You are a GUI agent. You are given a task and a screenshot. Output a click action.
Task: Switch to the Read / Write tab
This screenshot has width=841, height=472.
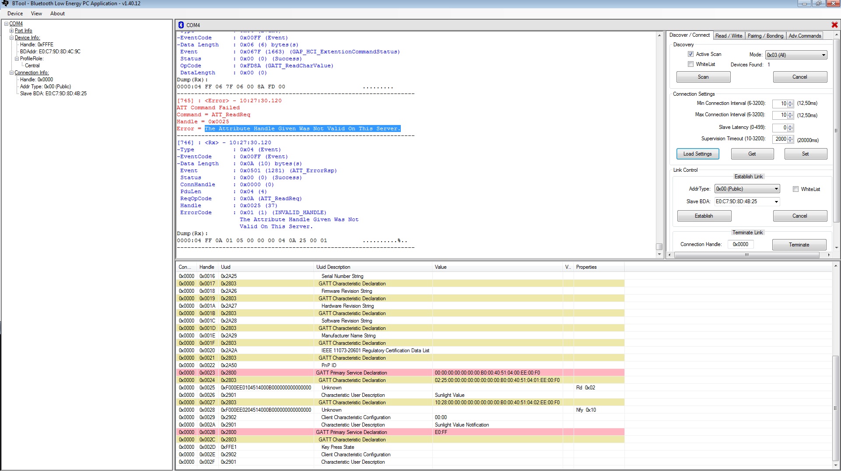coord(729,36)
